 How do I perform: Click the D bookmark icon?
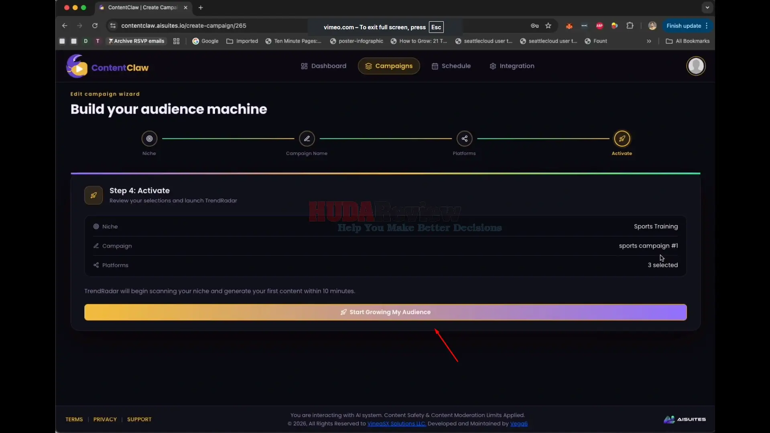point(86,41)
